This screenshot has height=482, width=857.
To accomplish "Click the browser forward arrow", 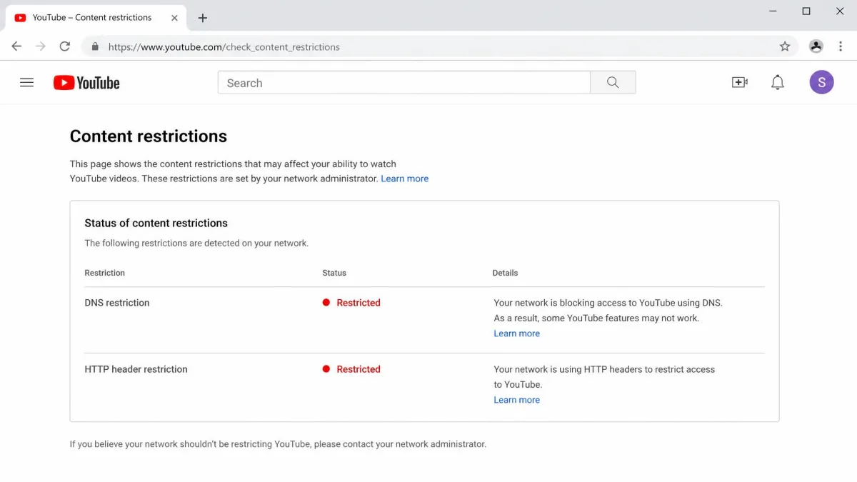I will point(41,46).
